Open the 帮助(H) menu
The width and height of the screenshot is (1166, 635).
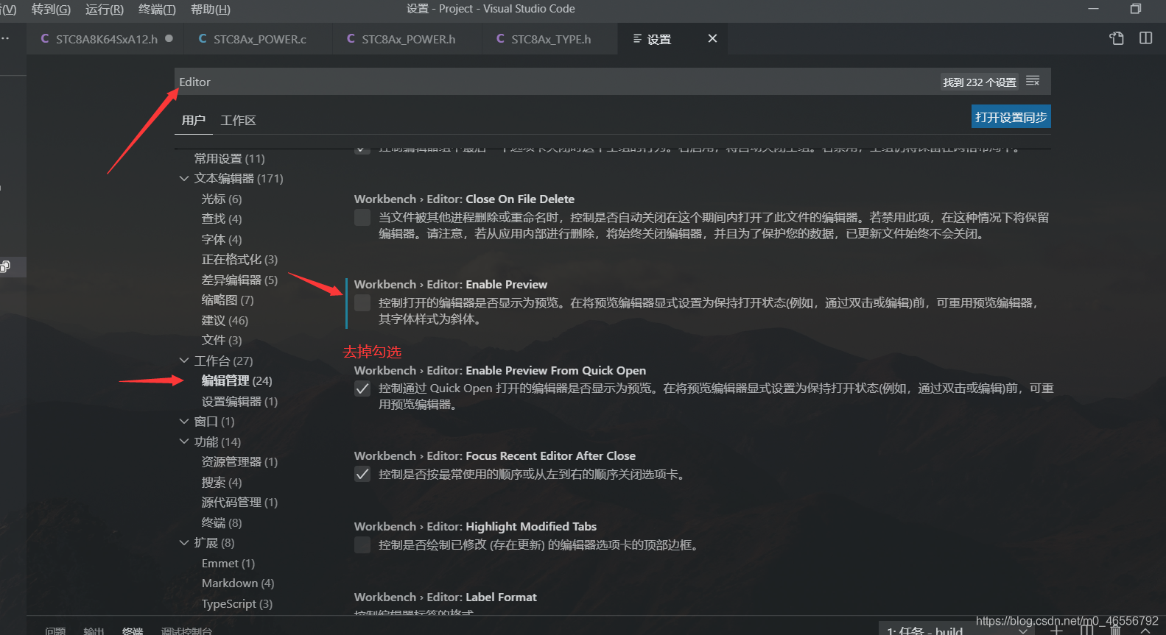click(211, 9)
